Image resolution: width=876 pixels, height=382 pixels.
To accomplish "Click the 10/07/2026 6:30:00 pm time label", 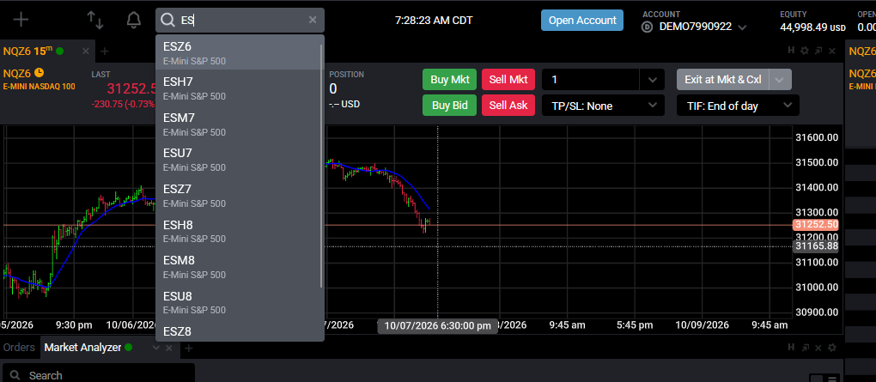I will pos(437,325).
